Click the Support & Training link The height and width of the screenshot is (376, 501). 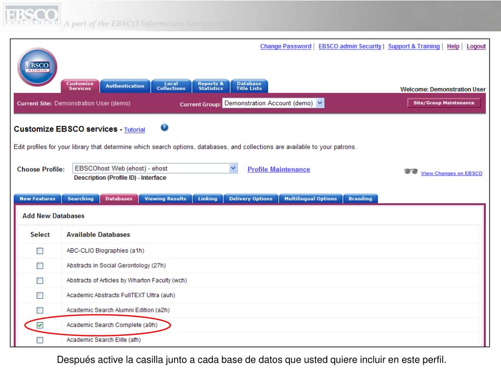(x=414, y=47)
